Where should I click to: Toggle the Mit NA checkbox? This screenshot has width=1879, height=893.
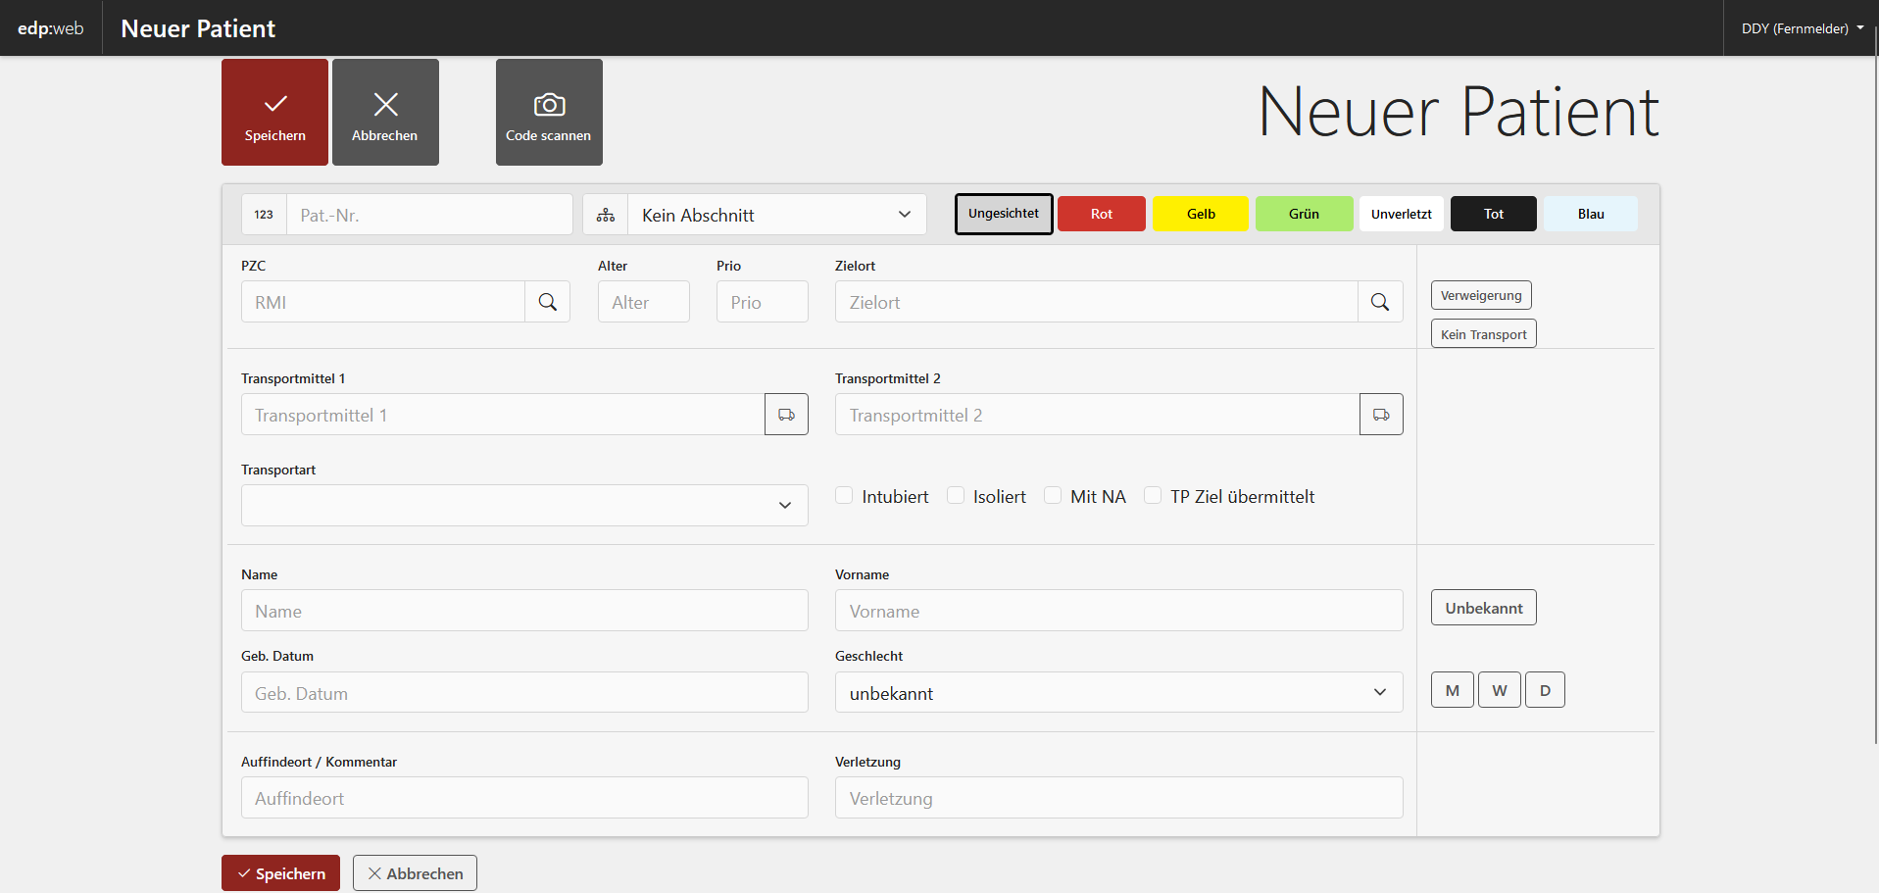point(1053,496)
